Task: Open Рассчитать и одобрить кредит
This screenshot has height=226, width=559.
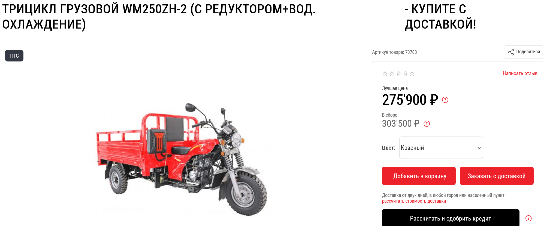Action: coord(451,218)
